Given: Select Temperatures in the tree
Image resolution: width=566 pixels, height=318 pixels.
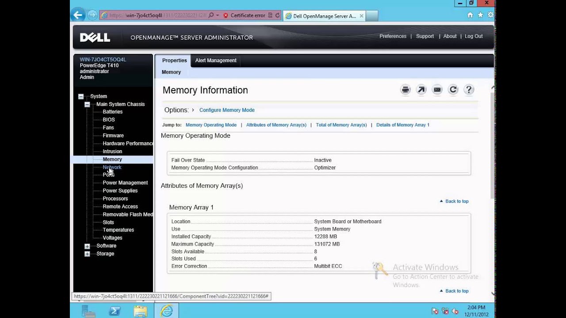Looking at the screenshot, I should [x=118, y=230].
